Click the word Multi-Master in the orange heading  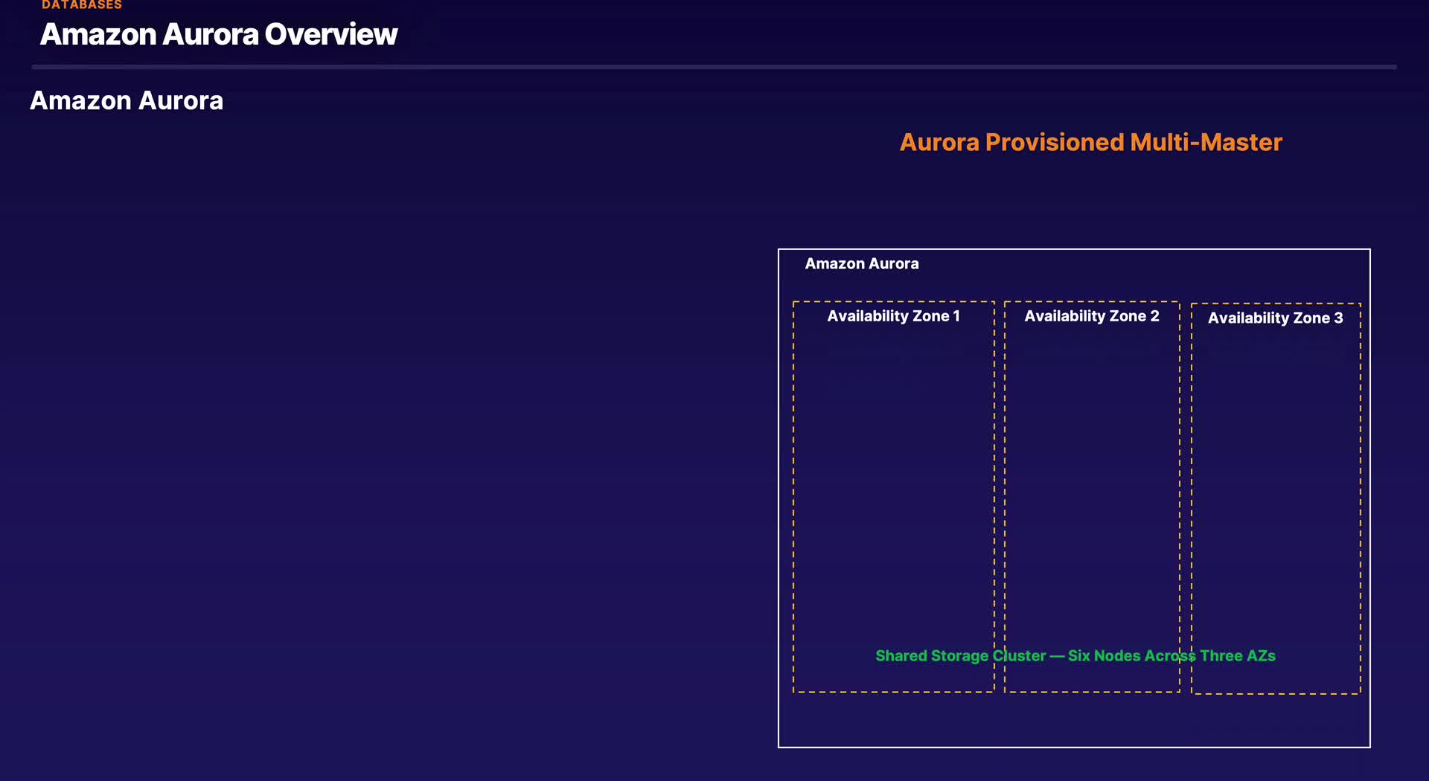1206,142
